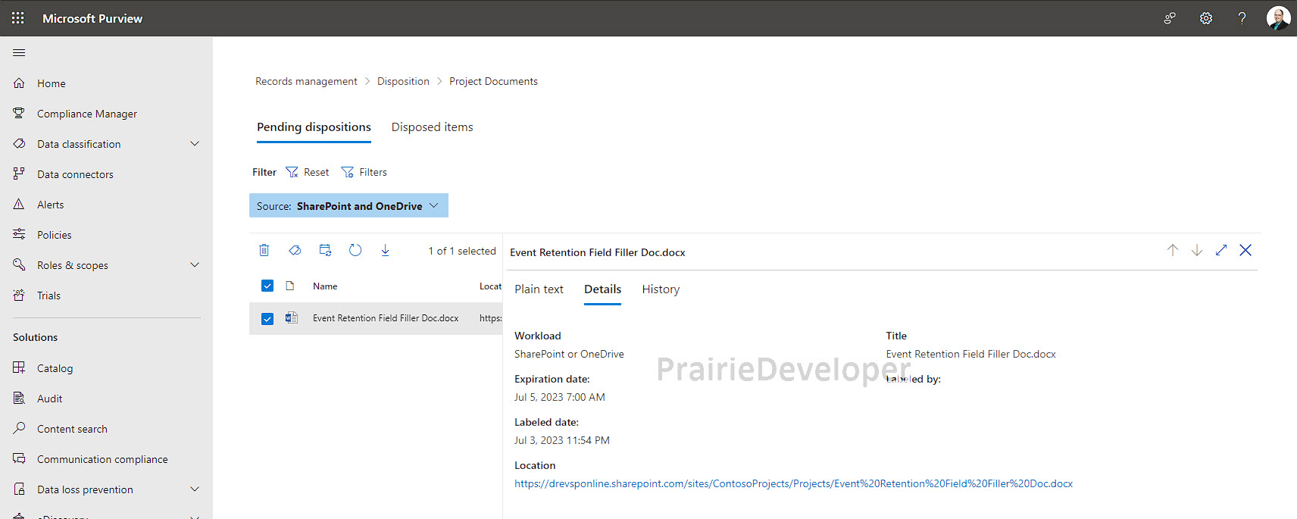Click the SharePoint or OneDrive workload value
The image size is (1297, 519).
(x=569, y=354)
